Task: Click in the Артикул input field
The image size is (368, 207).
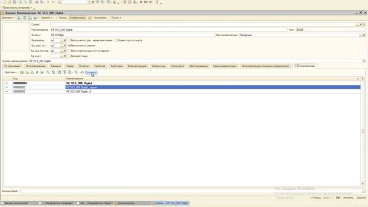Action: click(133, 35)
